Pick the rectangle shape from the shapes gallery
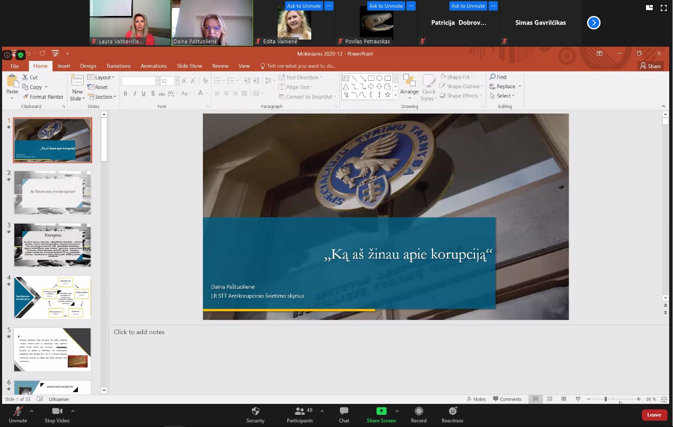Screen dimensions: 673x427 pos(371,78)
